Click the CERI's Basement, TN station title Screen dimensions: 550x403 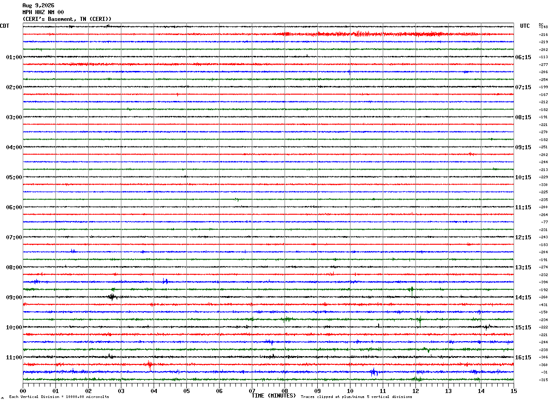tap(67, 19)
